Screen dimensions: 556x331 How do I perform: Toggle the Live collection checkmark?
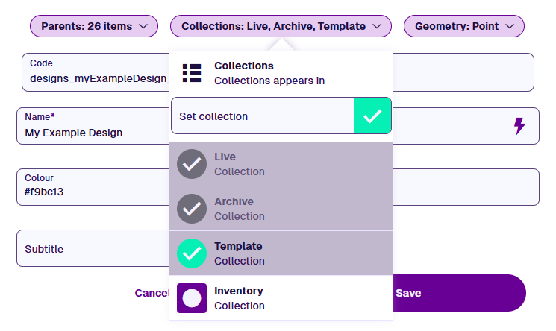tap(192, 164)
